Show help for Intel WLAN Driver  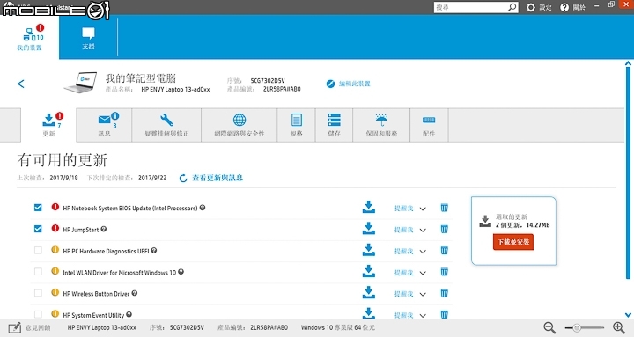point(181,272)
